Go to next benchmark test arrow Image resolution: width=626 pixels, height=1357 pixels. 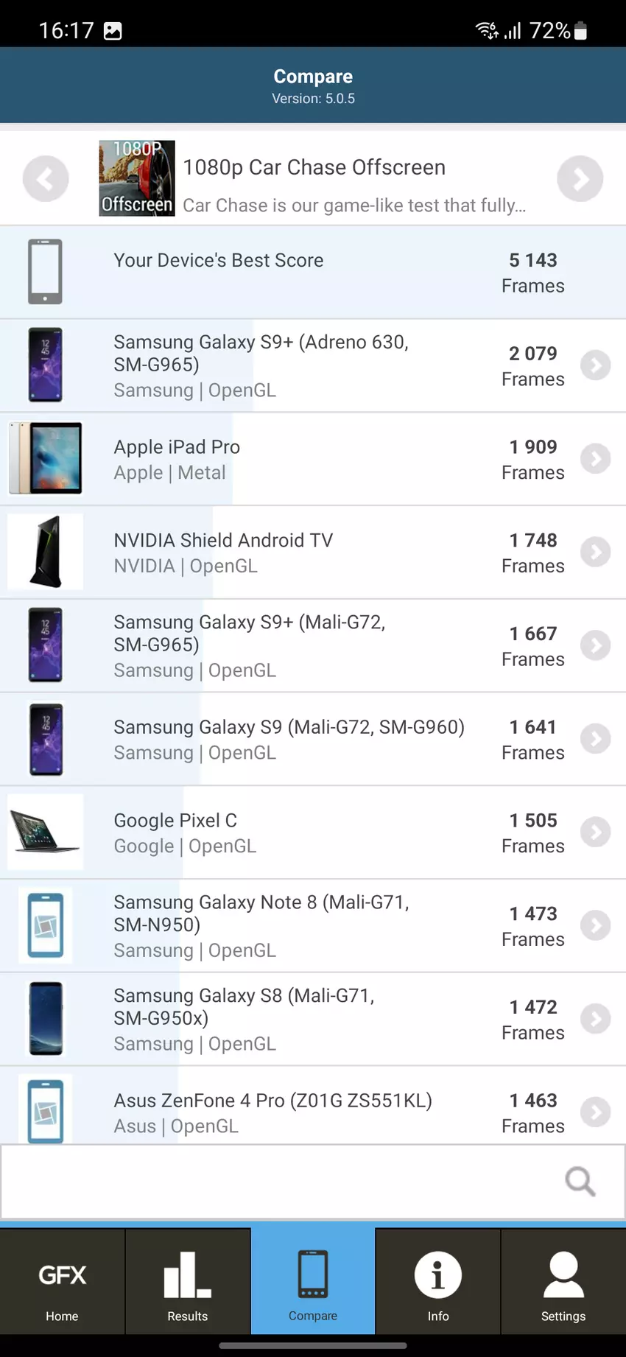[580, 179]
